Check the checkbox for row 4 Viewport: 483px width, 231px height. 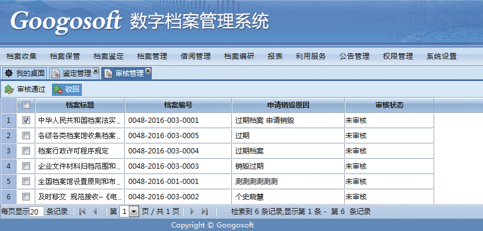26,166
